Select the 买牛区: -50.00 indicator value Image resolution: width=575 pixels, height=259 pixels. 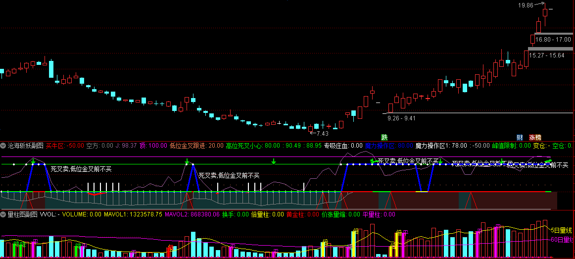[x=65, y=146]
